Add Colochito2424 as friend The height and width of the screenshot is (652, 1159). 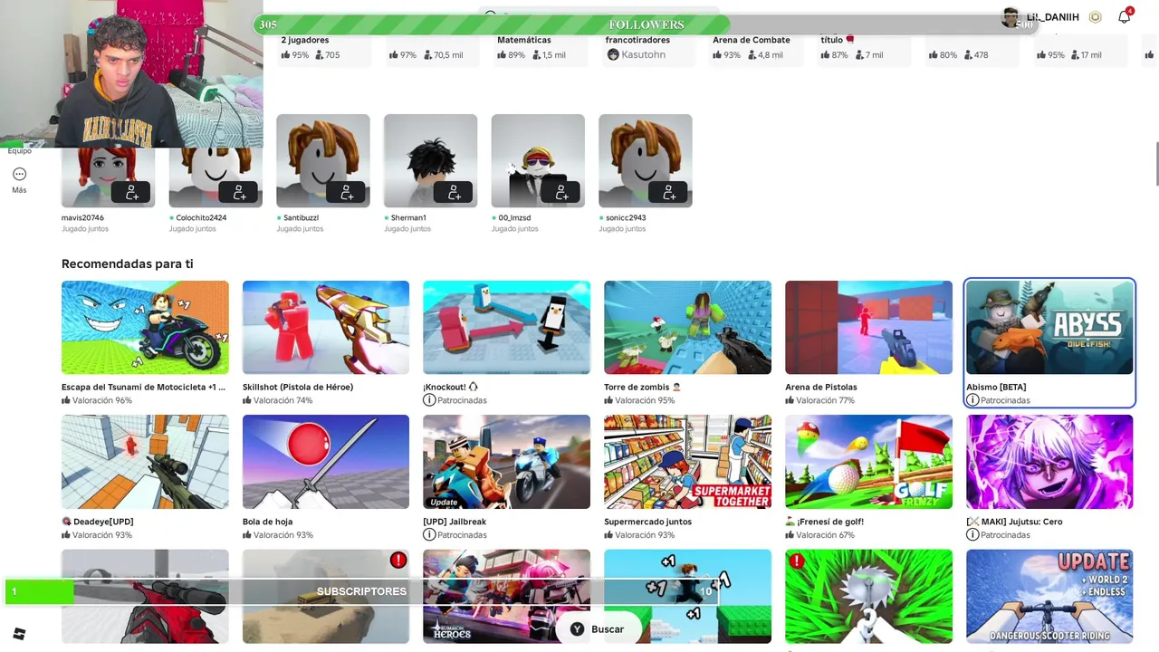click(x=239, y=192)
